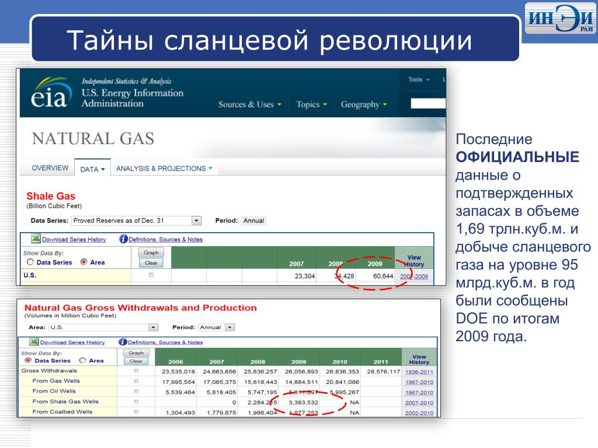This screenshot has height=448, width=598.
Task: Check the Gross Withdrawals row checkbox
Action: [x=136, y=370]
